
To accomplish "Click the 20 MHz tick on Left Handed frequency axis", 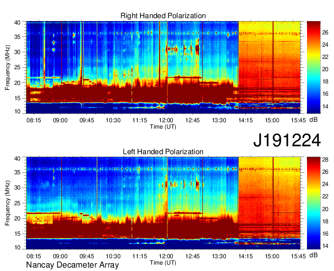I will [x=17, y=218].
